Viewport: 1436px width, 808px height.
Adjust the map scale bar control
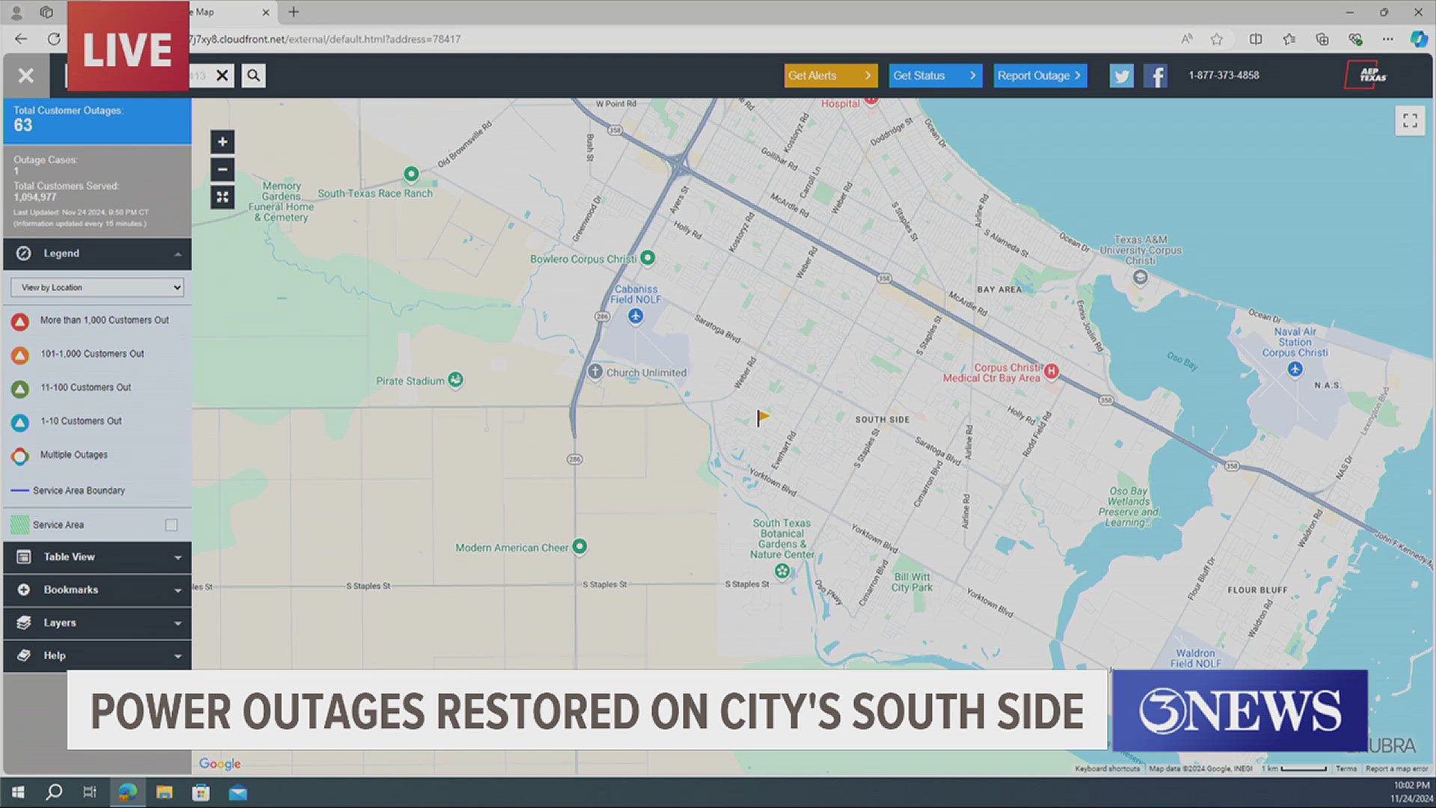click(1298, 768)
